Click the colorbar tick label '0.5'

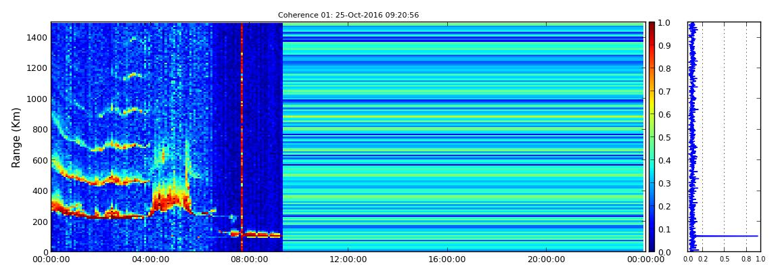[x=664, y=138]
